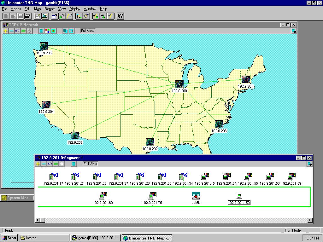
Task: Click Full View in TCP/IP Network window
Action: click(x=88, y=31)
